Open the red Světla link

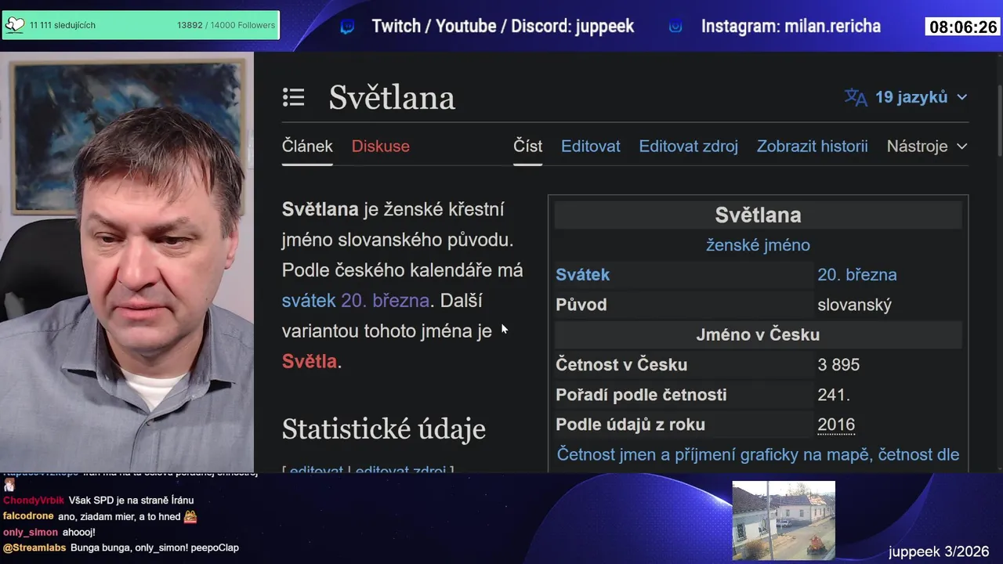click(x=310, y=361)
